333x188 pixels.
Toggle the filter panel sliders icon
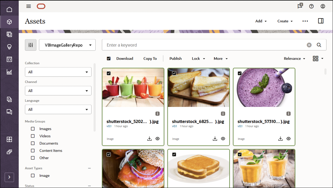click(x=31, y=45)
